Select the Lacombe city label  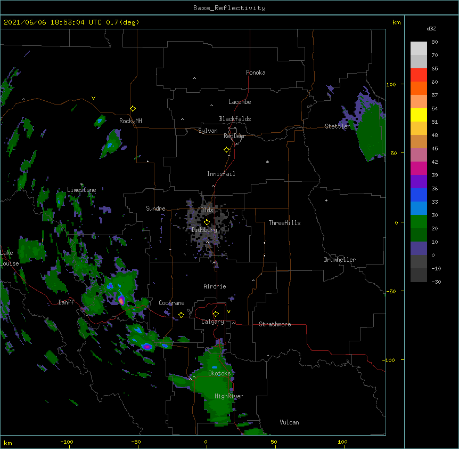pyautogui.click(x=240, y=102)
